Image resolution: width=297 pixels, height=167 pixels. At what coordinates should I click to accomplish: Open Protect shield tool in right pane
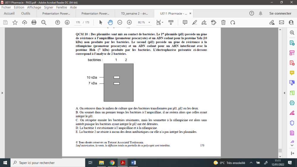coord(292,123)
